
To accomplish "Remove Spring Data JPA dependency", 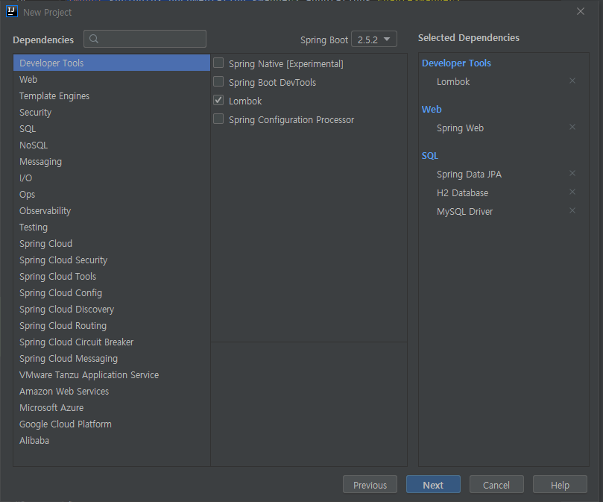I will pos(572,173).
